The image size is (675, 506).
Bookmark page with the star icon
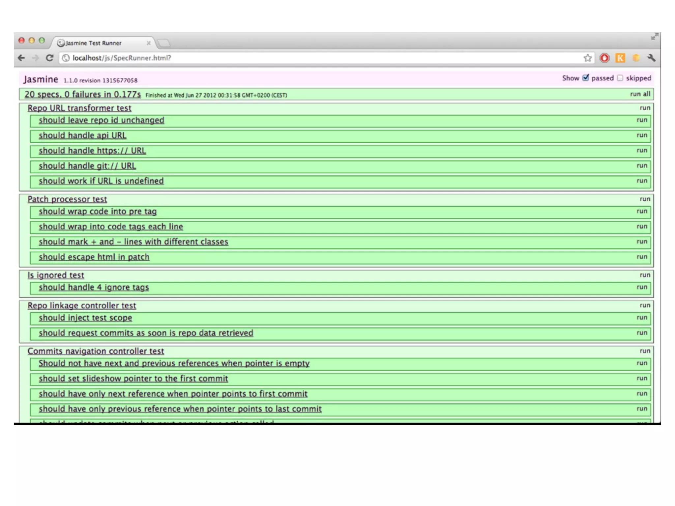point(587,58)
